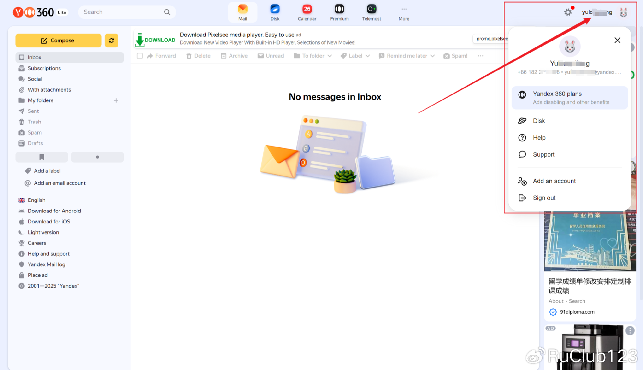The height and width of the screenshot is (370, 643).
Task: Open Support from account menu
Action: [x=570, y=154]
